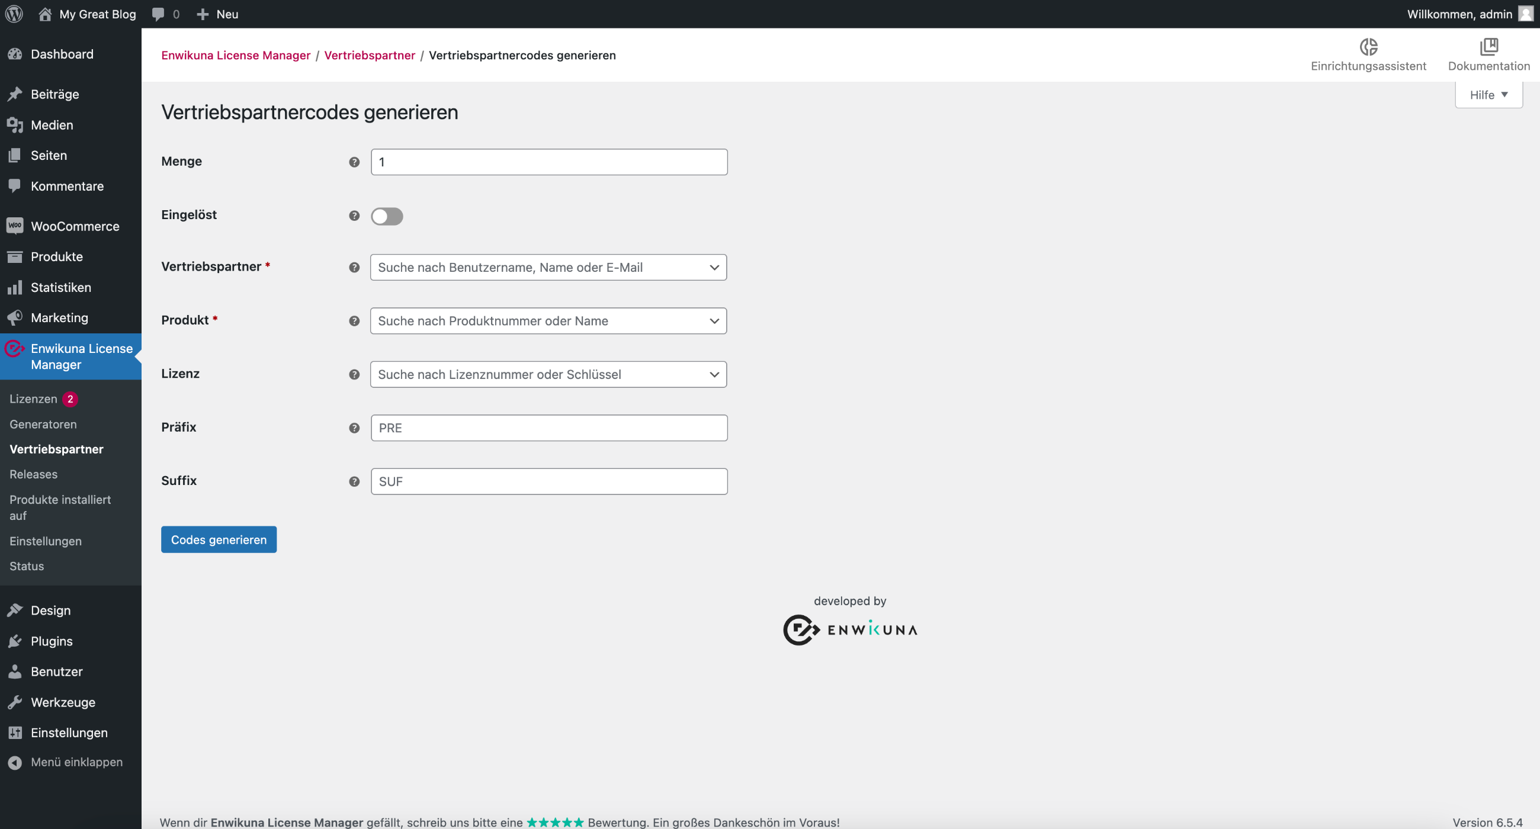This screenshot has width=1540, height=829.
Task: Click the plus icon next to Neu
Action: pyautogui.click(x=203, y=14)
